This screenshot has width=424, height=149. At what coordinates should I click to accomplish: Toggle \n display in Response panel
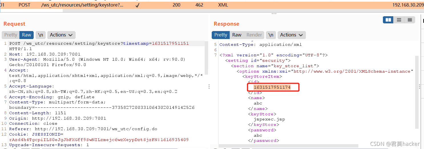pyautogui.click(x=271, y=35)
